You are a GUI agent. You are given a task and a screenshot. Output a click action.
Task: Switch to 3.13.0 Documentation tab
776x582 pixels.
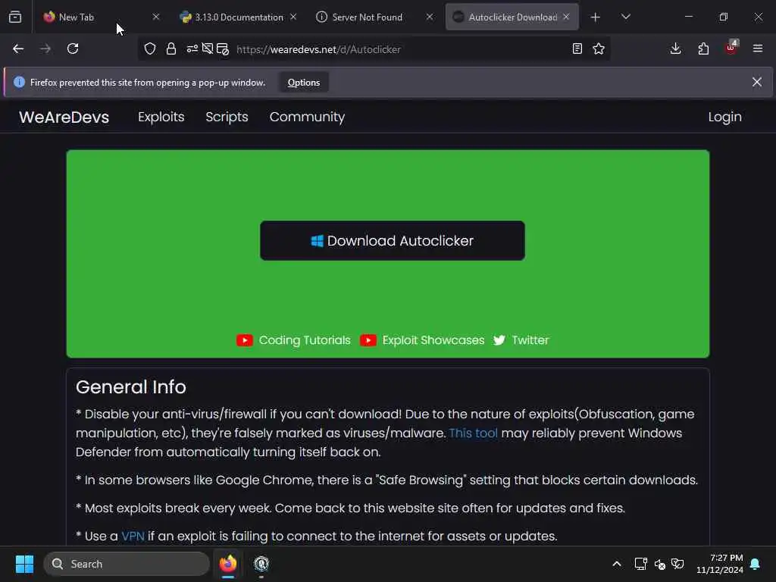(x=239, y=17)
